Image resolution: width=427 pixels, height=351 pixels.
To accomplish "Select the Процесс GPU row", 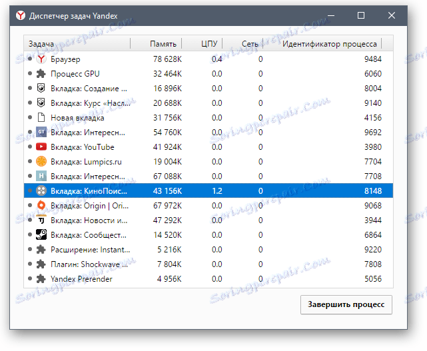I will click(209, 74).
